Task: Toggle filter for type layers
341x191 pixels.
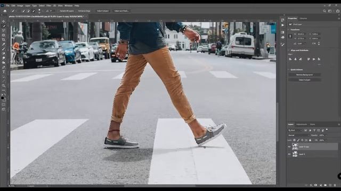Action: pyautogui.click(x=314, y=131)
